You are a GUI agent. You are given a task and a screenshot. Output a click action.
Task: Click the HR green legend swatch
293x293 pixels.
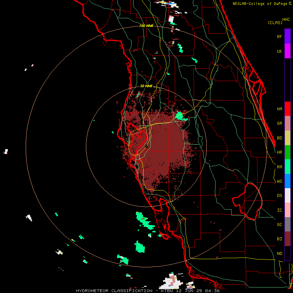[x=287, y=152]
